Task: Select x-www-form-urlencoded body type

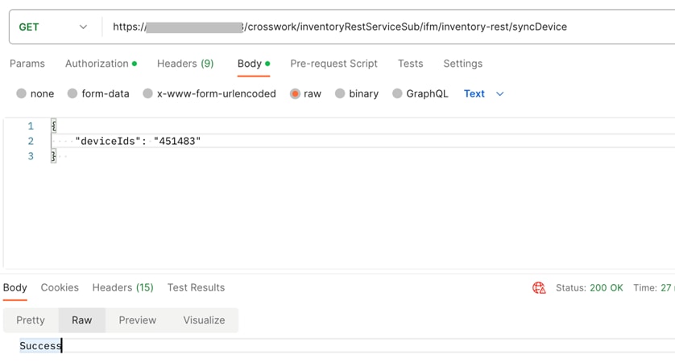Action: [x=148, y=94]
